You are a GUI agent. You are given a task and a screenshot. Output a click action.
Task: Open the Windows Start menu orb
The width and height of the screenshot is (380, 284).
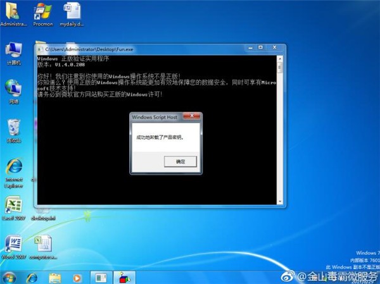coord(9,278)
